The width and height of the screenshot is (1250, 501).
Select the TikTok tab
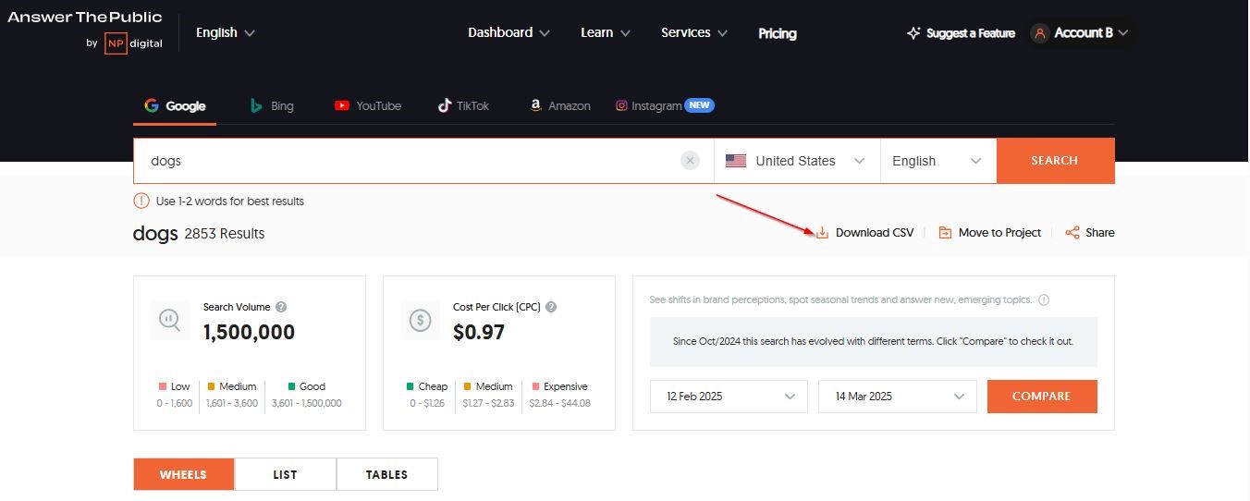(x=463, y=106)
